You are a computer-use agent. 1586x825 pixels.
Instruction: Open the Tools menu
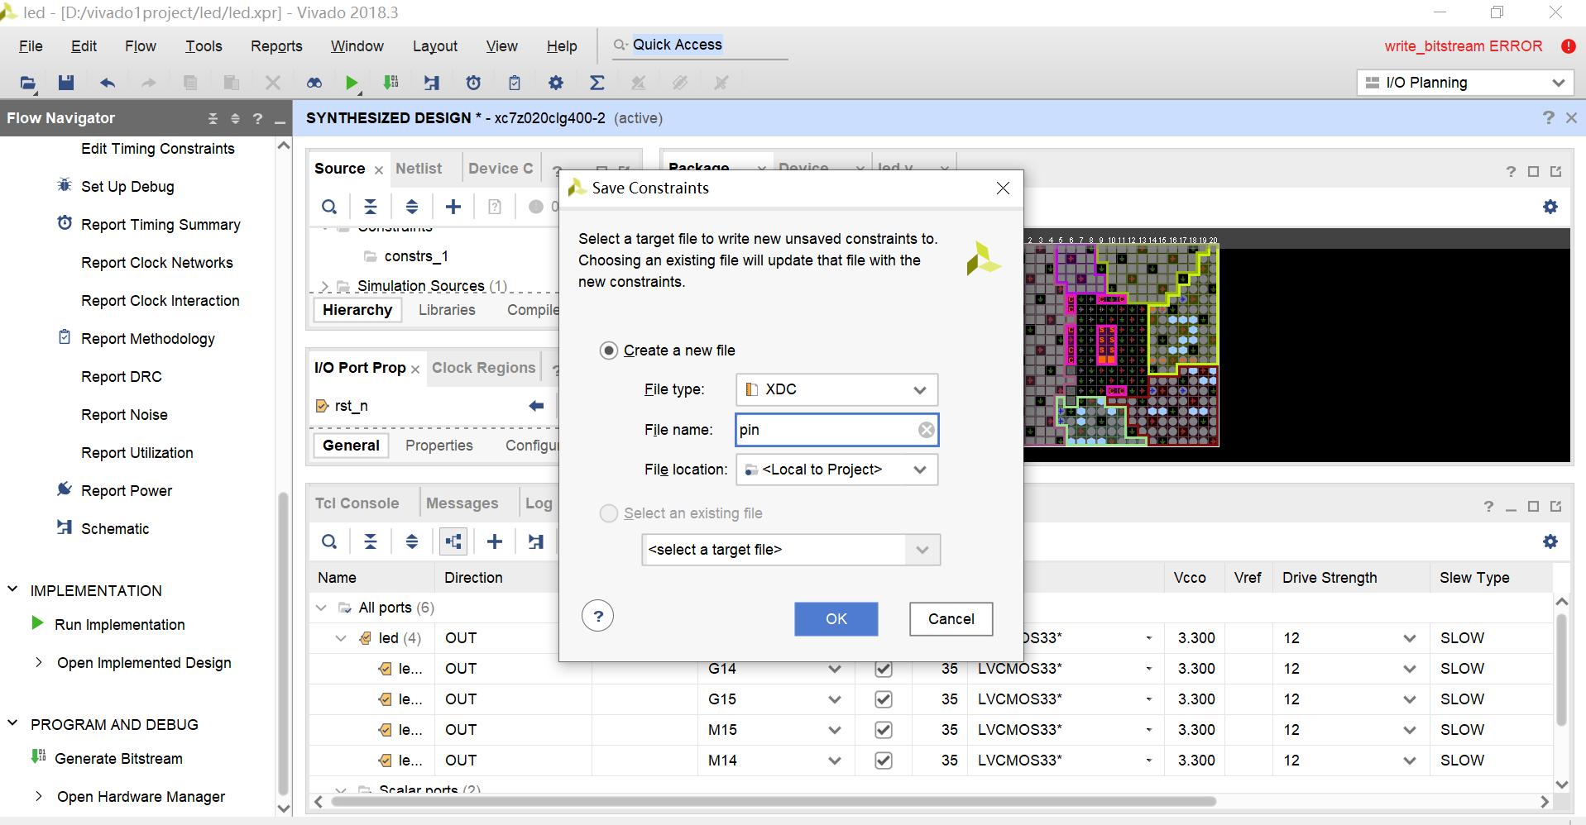tap(204, 46)
